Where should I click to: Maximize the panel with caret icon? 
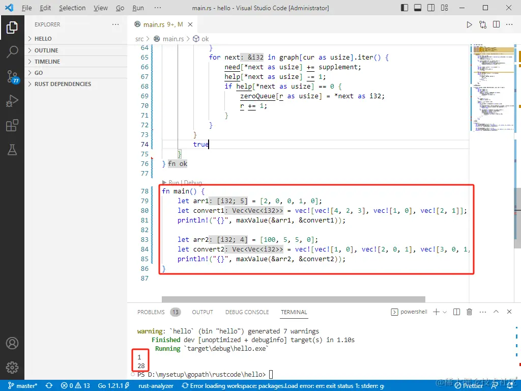tap(496, 312)
